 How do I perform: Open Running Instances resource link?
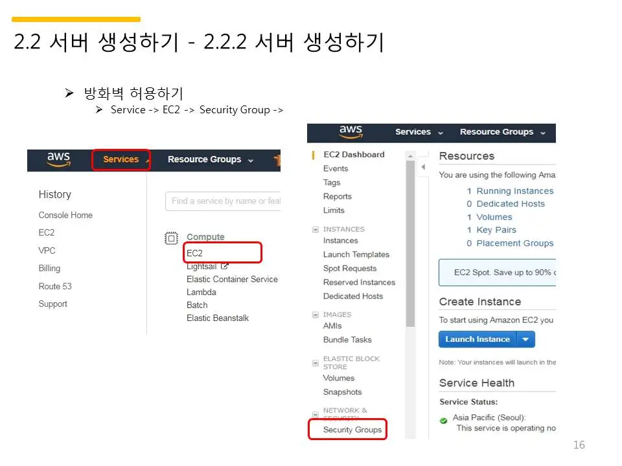tap(515, 191)
